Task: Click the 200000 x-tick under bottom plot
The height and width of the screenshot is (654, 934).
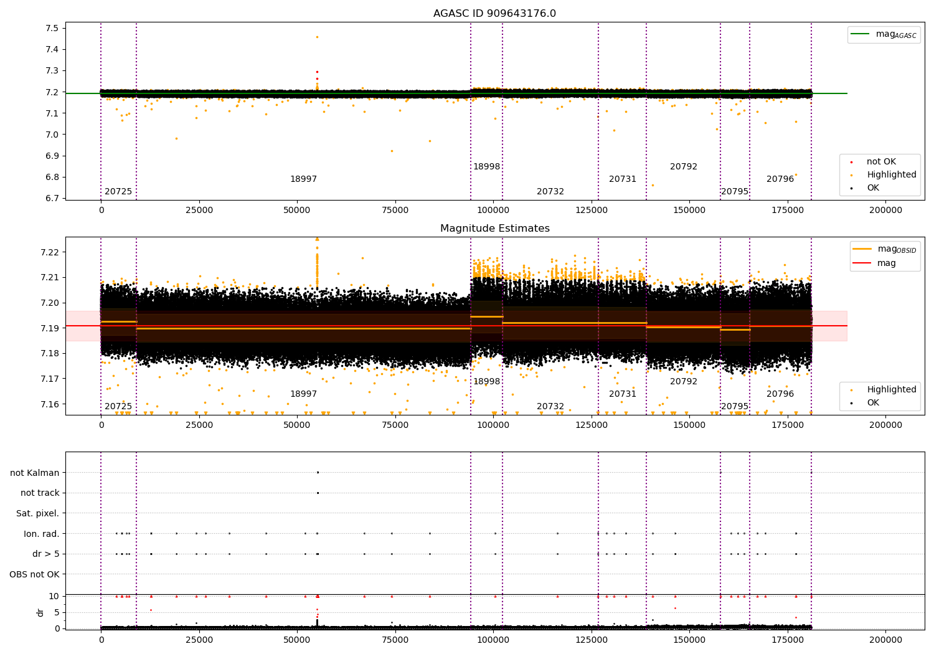Action: click(x=885, y=640)
